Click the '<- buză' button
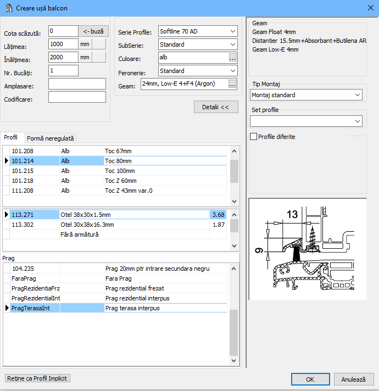379x391 pixels. click(93, 31)
